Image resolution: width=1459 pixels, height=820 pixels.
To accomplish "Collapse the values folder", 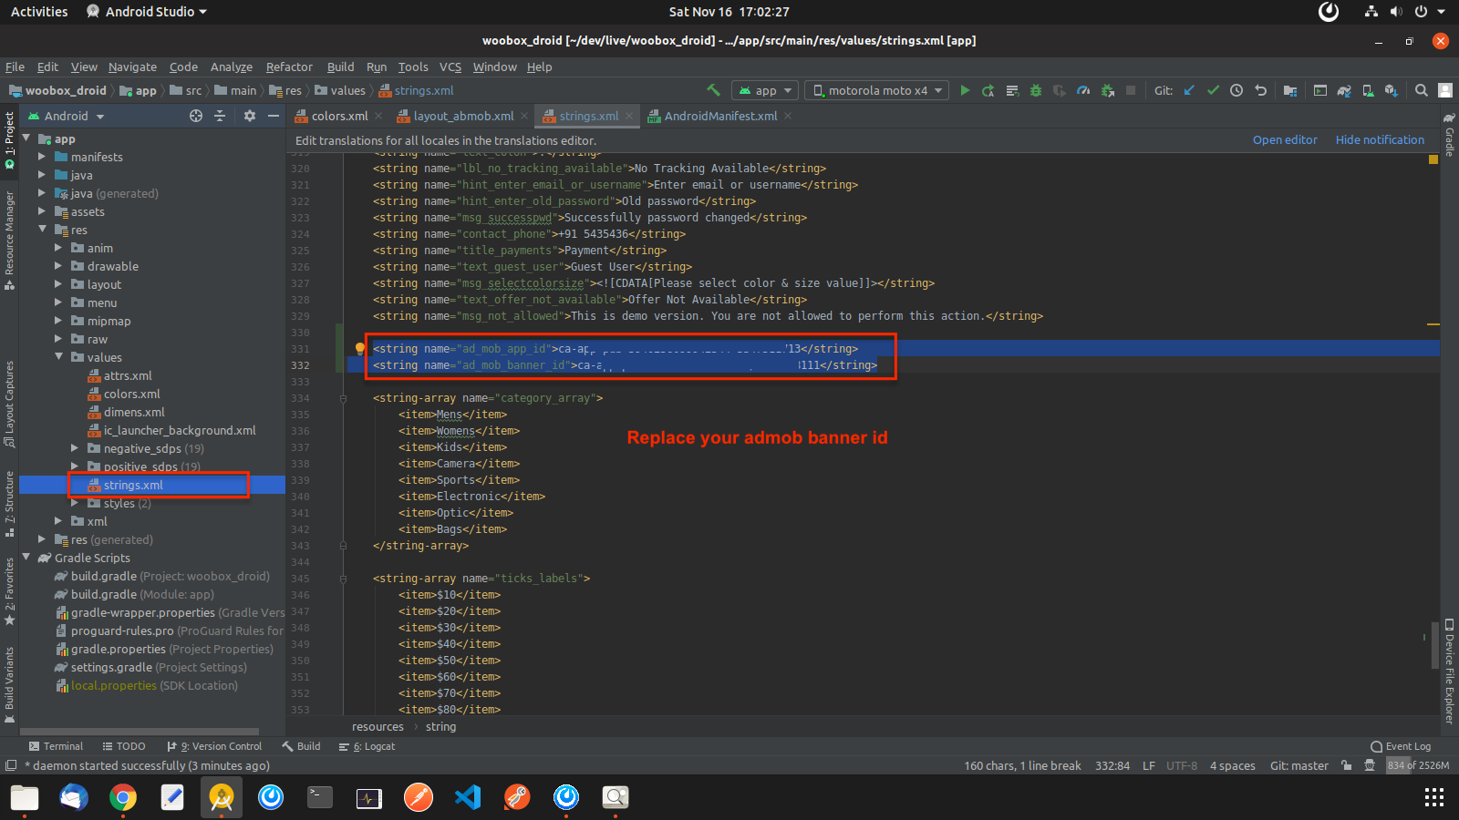I will 58,357.
